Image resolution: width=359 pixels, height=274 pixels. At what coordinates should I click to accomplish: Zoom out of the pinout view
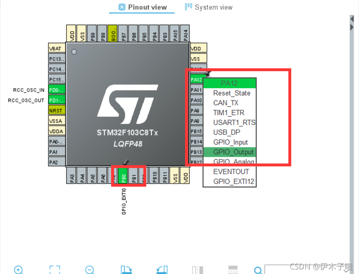coord(90,270)
